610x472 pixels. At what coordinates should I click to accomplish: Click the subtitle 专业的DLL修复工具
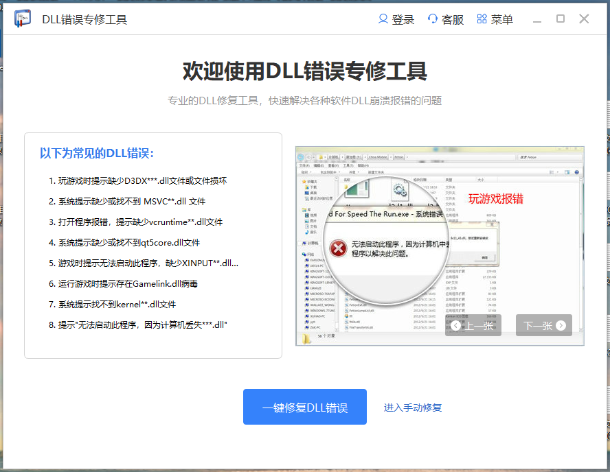pos(304,101)
